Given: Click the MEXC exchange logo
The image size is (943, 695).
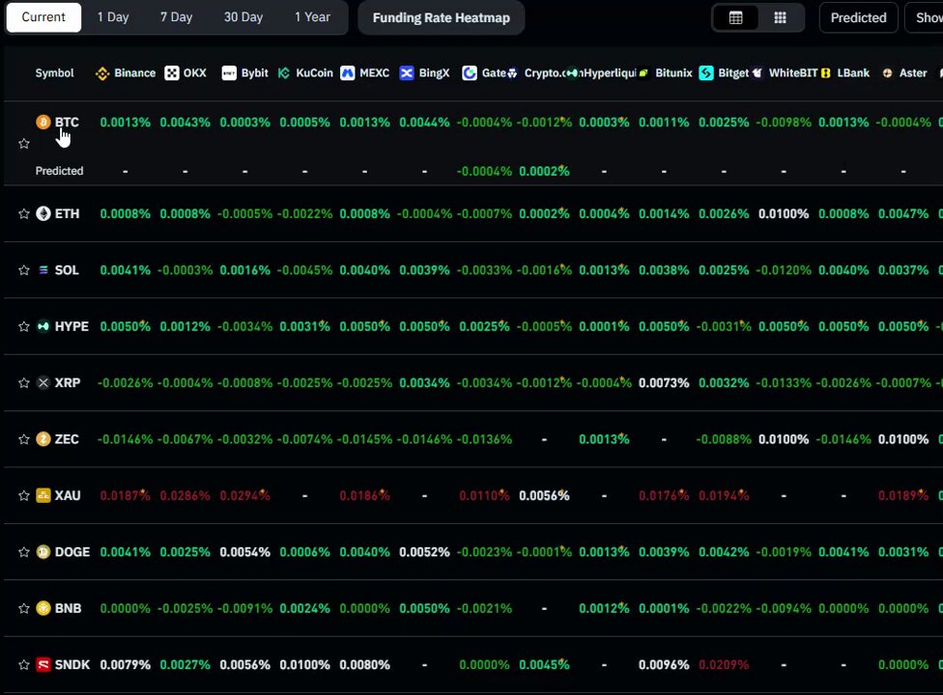Looking at the screenshot, I should (x=348, y=73).
